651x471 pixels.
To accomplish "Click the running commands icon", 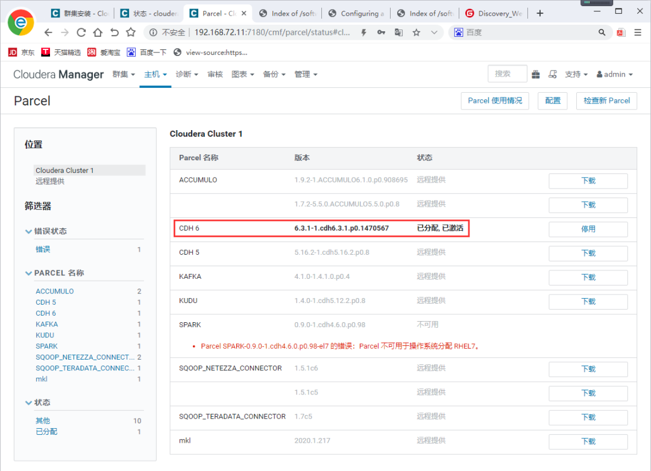I will [x=553, y=74].
